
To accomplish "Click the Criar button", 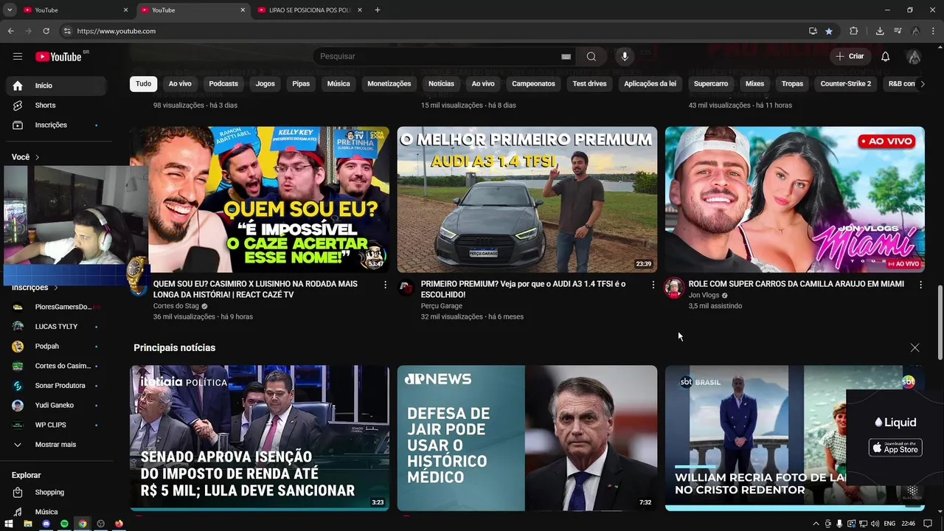I will 850,56.
